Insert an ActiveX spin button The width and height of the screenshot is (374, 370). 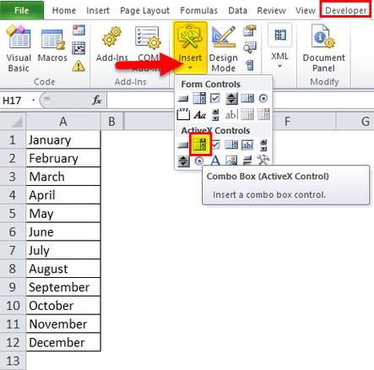click(183, 161)
